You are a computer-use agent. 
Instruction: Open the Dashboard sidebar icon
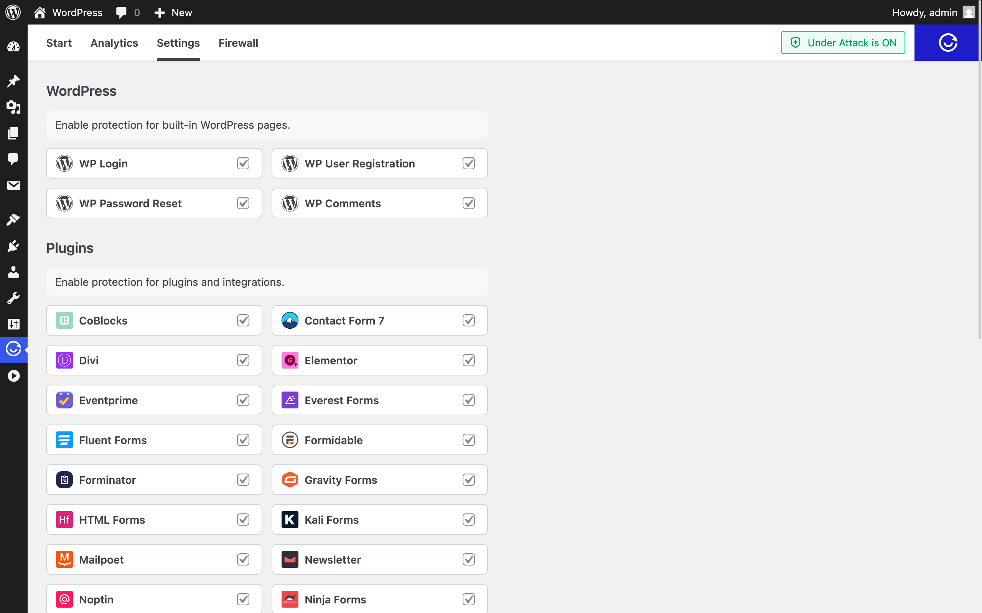[13, 47]
